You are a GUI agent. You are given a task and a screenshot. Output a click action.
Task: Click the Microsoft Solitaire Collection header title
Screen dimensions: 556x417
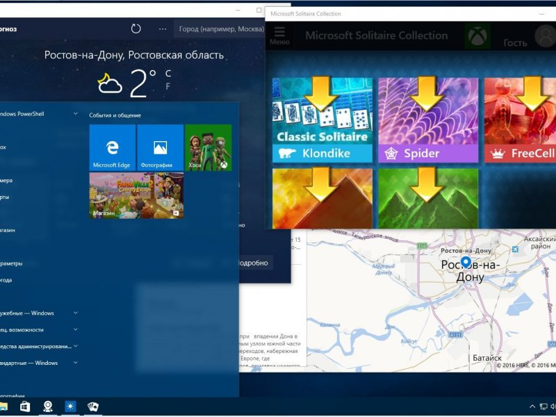click(x=377, y=35)
